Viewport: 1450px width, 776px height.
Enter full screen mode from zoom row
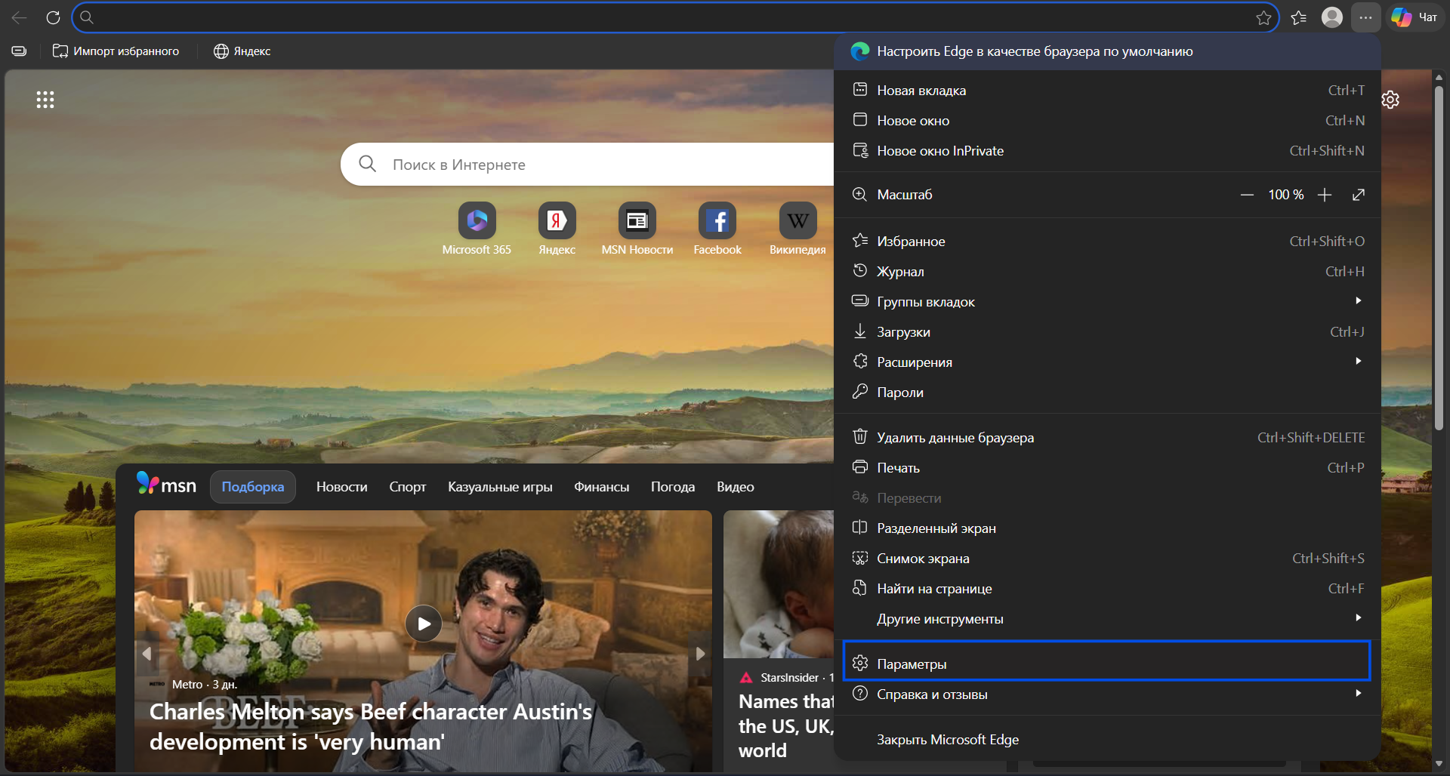(1358, 195)
